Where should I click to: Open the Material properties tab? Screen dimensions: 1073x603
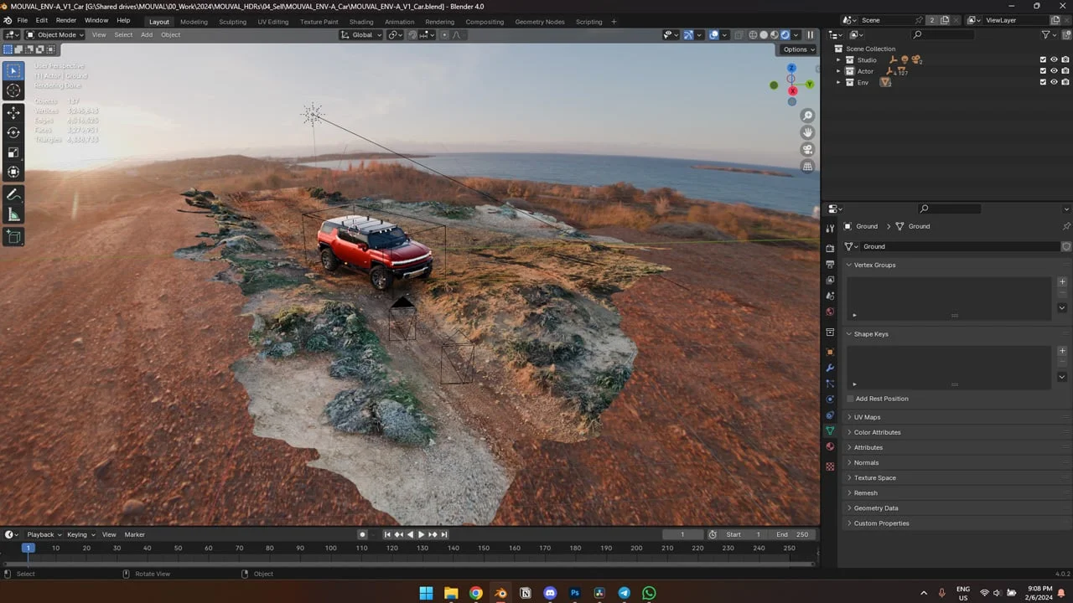830,446
